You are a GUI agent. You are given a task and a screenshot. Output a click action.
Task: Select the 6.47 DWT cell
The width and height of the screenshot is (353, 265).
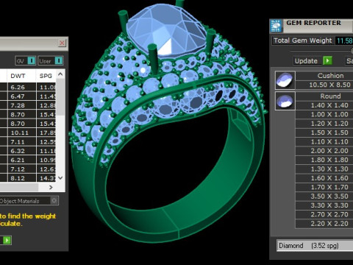click(22, 96)
